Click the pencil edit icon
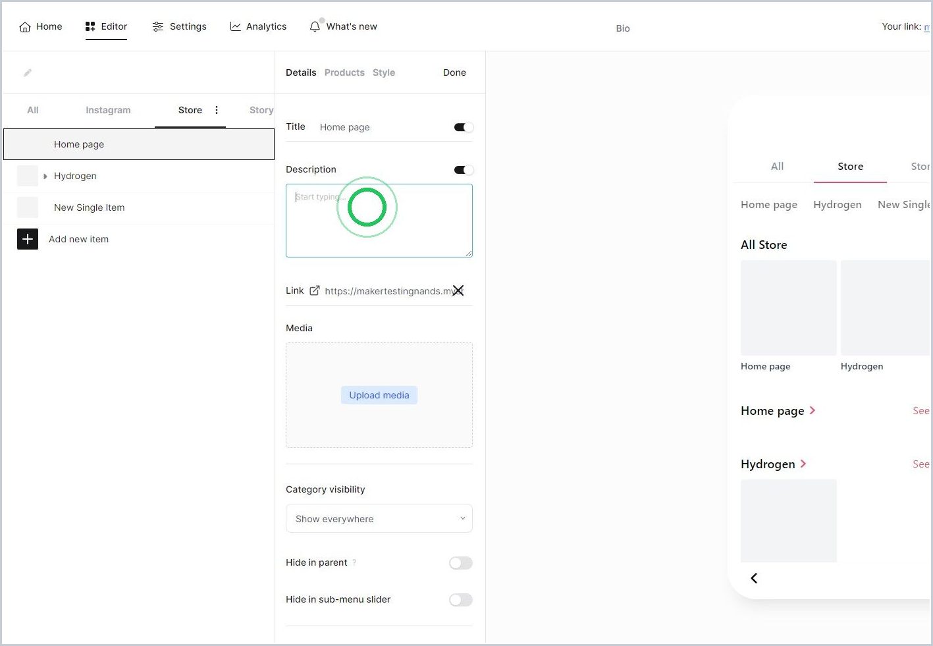933x646 pixels. point(28,73)
